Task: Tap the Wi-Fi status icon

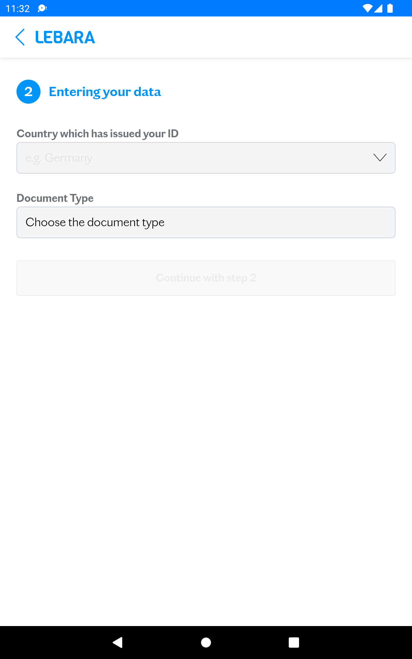Action: pyautogui.click(x=367, y=8)
